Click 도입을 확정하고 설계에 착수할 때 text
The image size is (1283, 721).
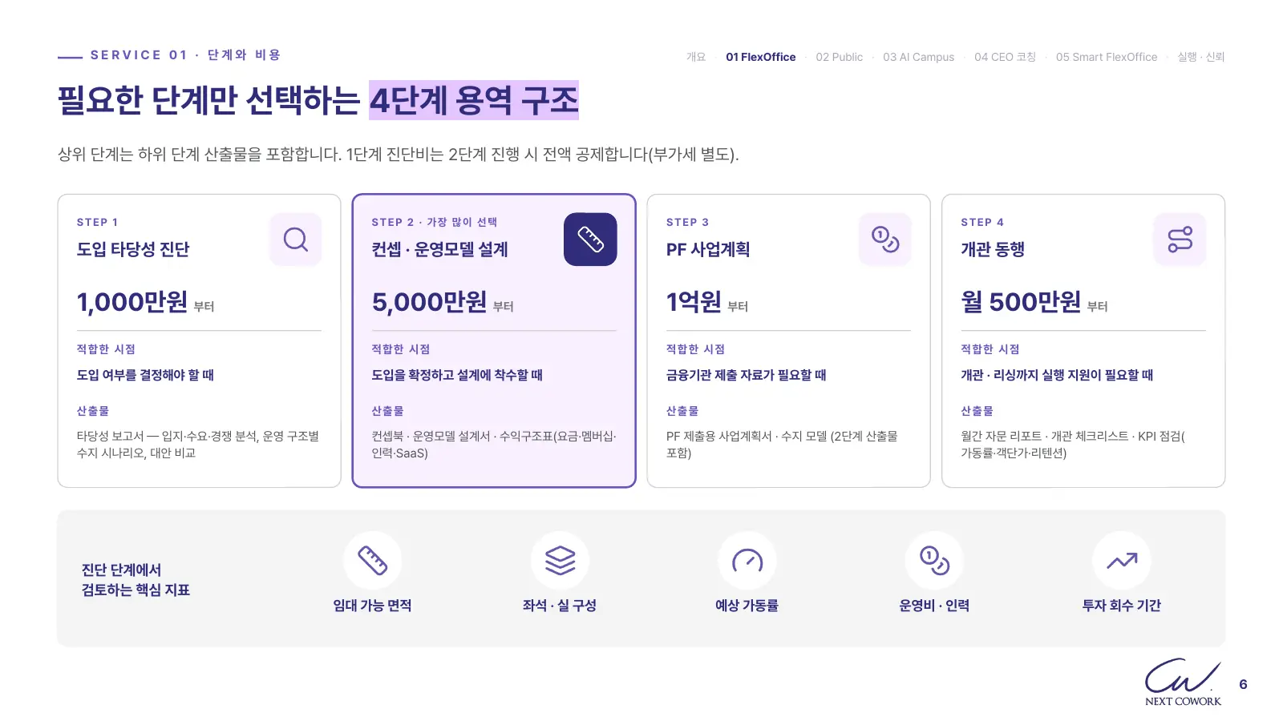click(x=457, y=375)
